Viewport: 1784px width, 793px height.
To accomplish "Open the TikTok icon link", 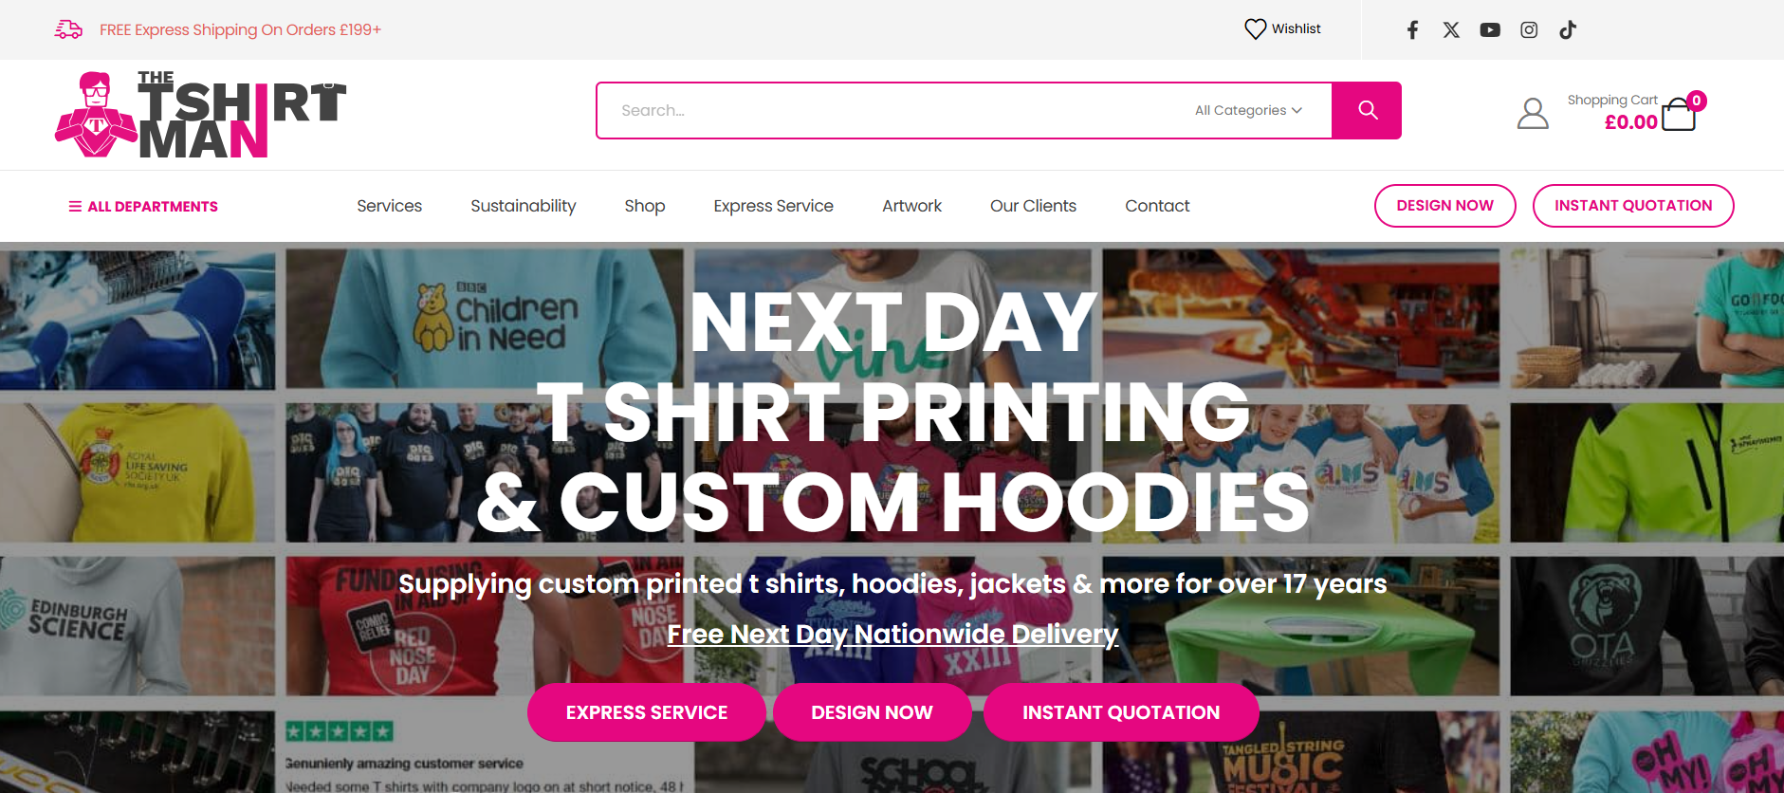I will tap(1568, 29).
